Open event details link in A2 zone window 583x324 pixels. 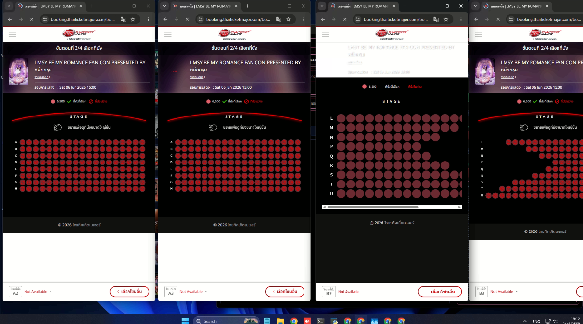click(x=42, y=77)
